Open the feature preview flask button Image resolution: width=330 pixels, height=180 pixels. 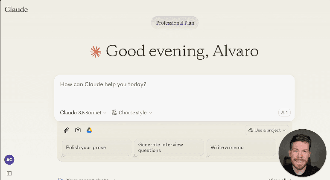pos(284,113)
